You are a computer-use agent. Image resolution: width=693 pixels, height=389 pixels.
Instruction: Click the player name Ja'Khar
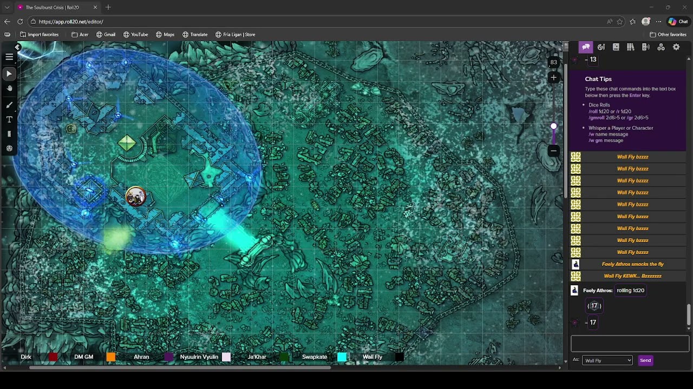[257, 357]
